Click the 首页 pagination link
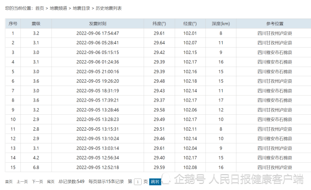Screen dimensions: 311x190 point(9,181)
